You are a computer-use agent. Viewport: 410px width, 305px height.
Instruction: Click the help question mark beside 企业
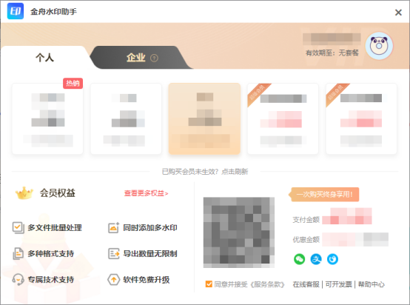coord(154,58)
